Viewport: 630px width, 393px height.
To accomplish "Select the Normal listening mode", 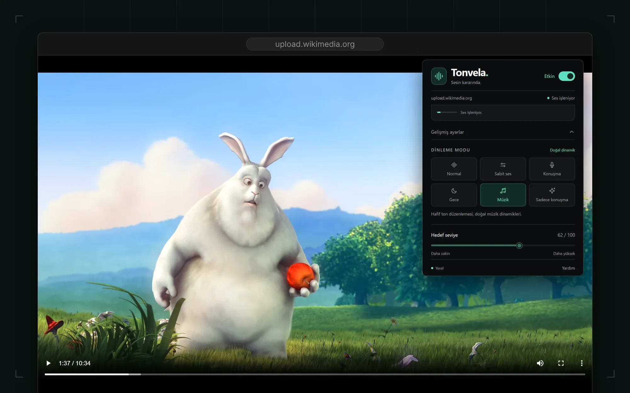I will click(454, 169).
